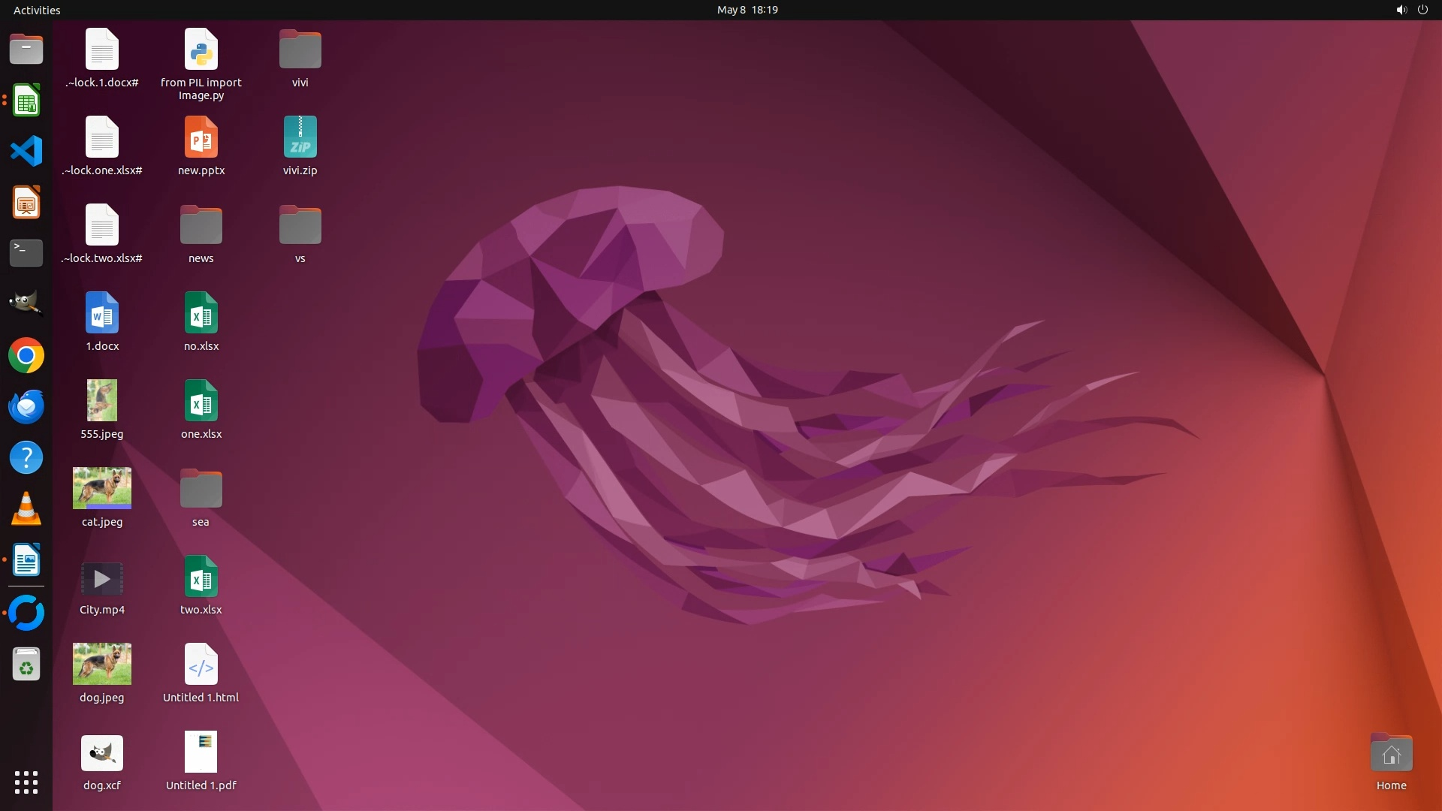Open the date and time menu

(747, 10)
